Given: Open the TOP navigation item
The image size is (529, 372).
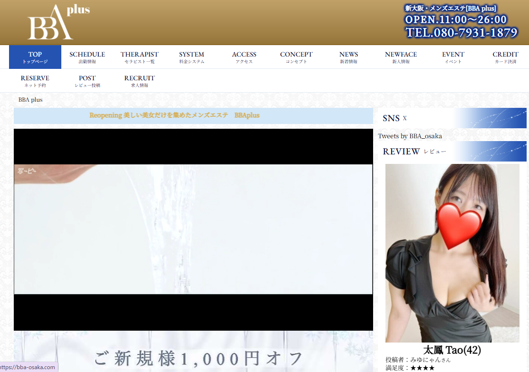Looking at the screenshot, I should tap(35, 57).
